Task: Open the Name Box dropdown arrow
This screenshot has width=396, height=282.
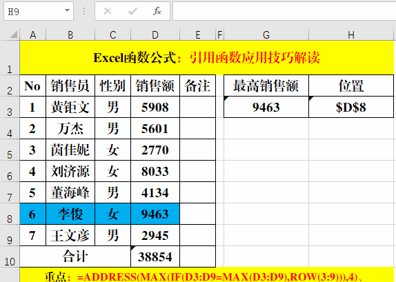Action: pyautogui.click(x=67, y=10)
